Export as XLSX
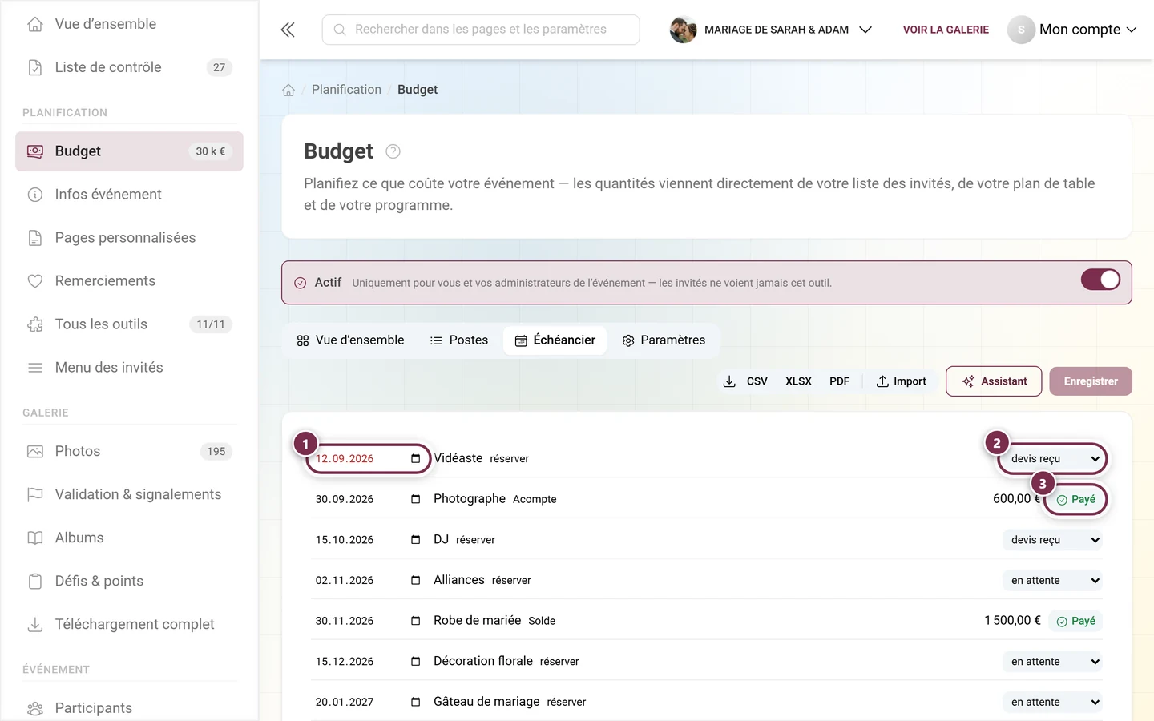 tap(798, 381)
